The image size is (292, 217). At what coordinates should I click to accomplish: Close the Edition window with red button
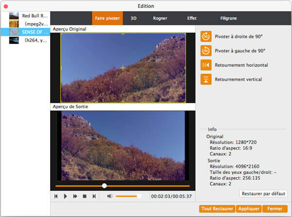pos(6,6)
